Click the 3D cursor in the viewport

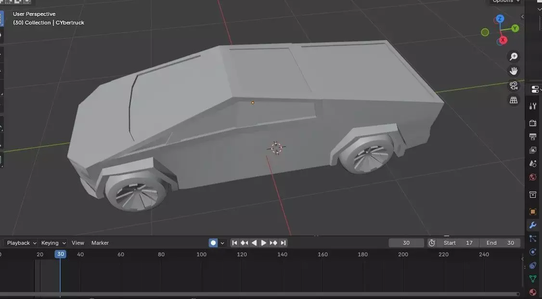pos(276,148)
